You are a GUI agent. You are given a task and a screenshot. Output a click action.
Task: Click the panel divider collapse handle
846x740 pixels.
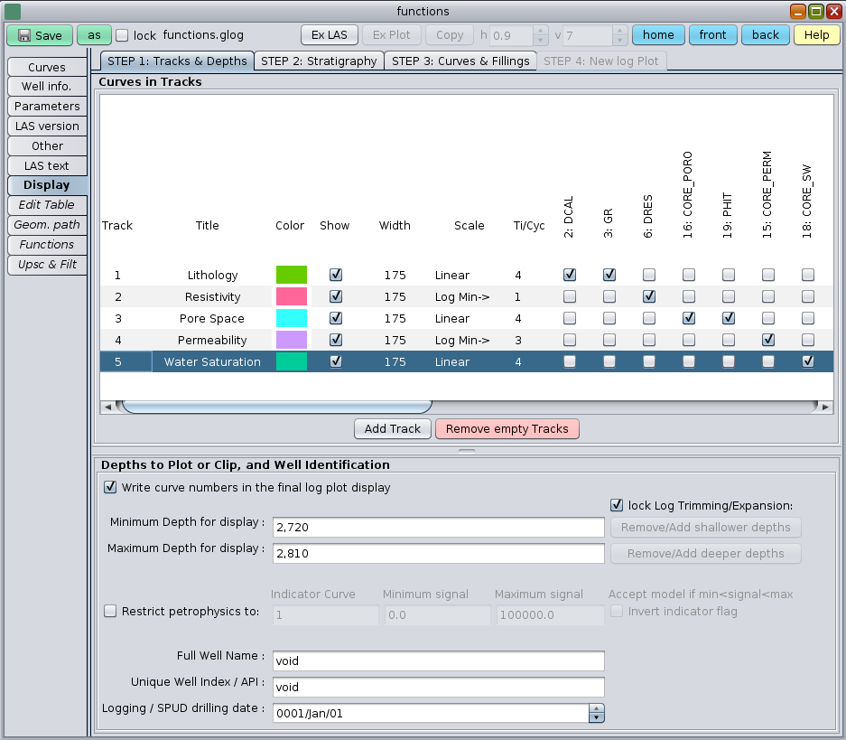click(468, 449)
